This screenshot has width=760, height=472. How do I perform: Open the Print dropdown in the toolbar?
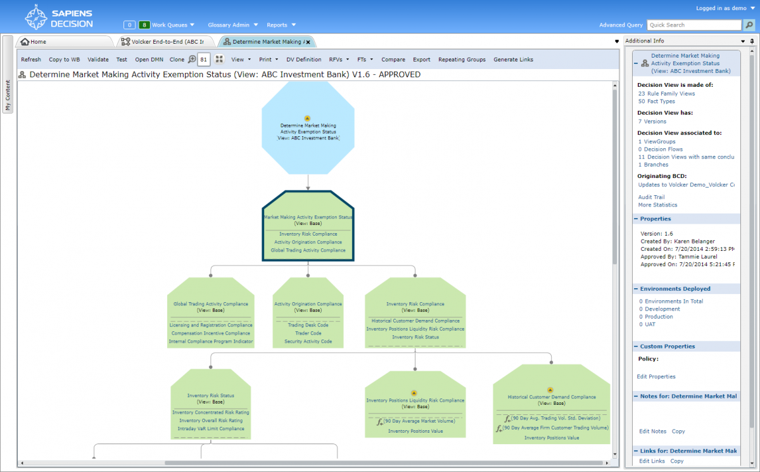coord(269,60)
